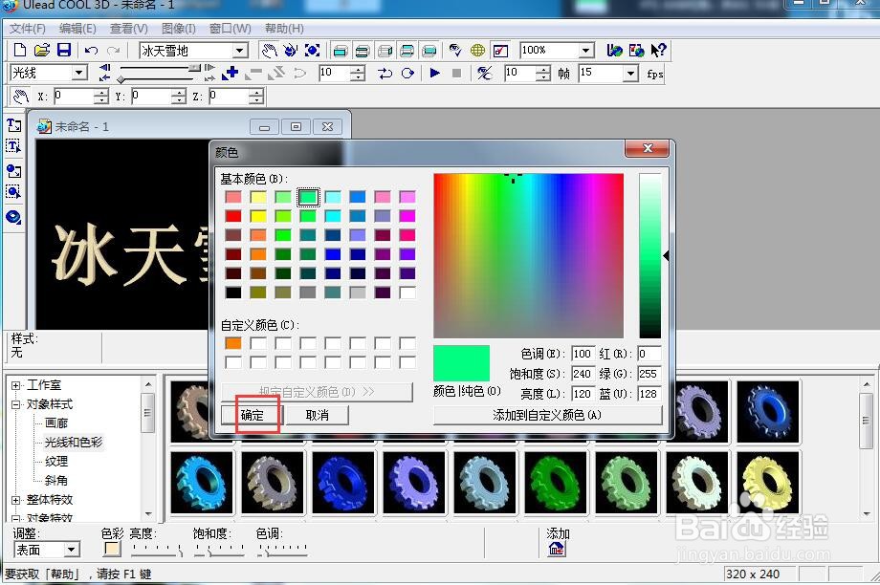880x585 pixels.
Task: Click the 色调(E) hue input field
Action: point(583,354)
